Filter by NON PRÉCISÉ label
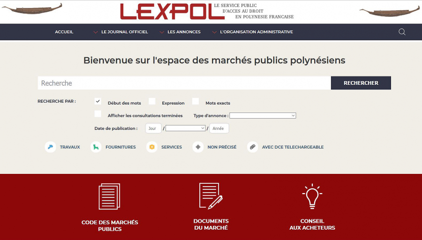 [222, 147]
